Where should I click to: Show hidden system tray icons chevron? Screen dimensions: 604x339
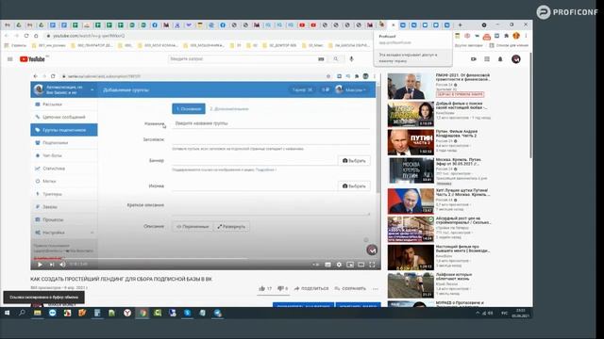point(478,313)
